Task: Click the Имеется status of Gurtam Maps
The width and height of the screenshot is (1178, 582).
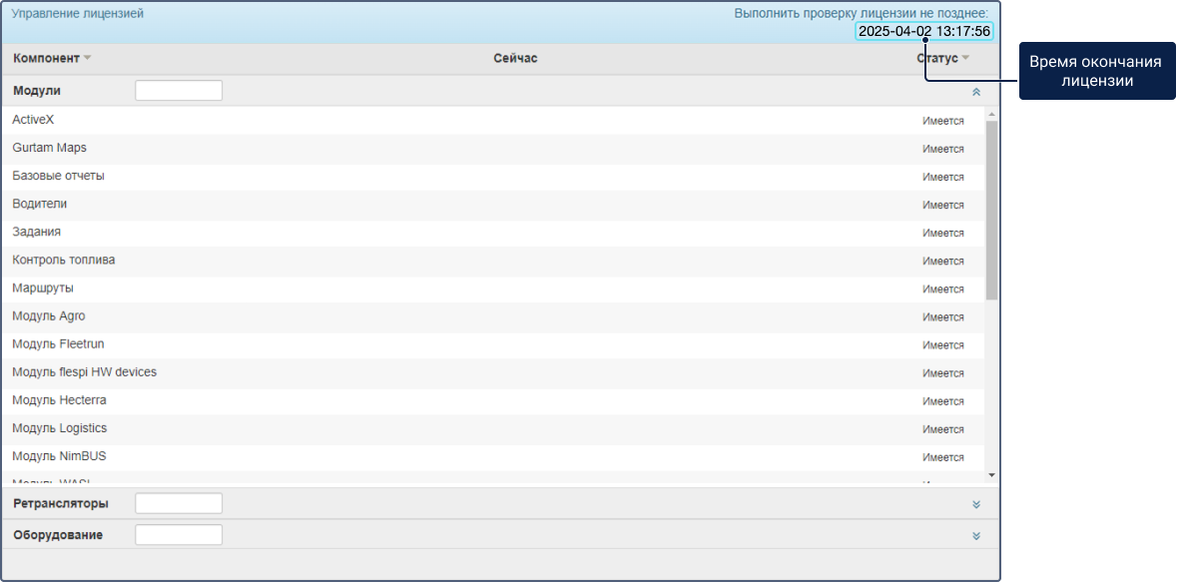Action: [943, 149]
